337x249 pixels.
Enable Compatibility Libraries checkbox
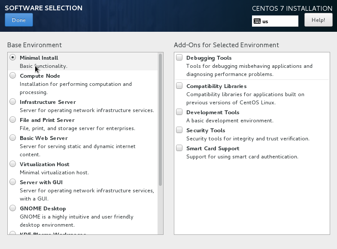tap(179, 86)
